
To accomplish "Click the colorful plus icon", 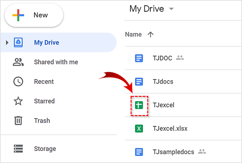I will point(18,15).
